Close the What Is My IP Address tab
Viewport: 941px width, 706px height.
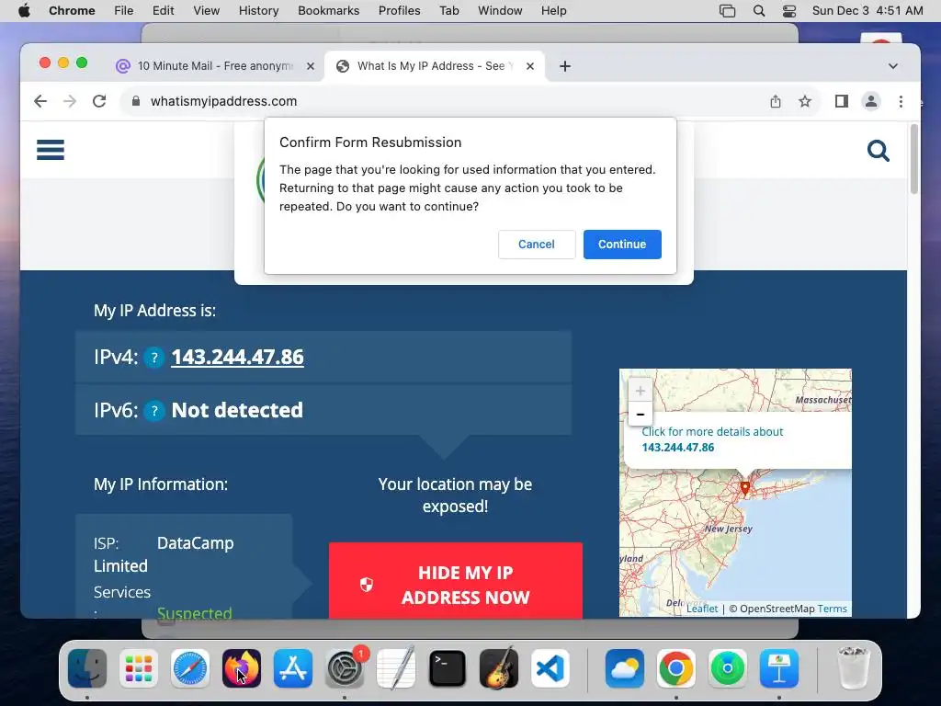530,66
